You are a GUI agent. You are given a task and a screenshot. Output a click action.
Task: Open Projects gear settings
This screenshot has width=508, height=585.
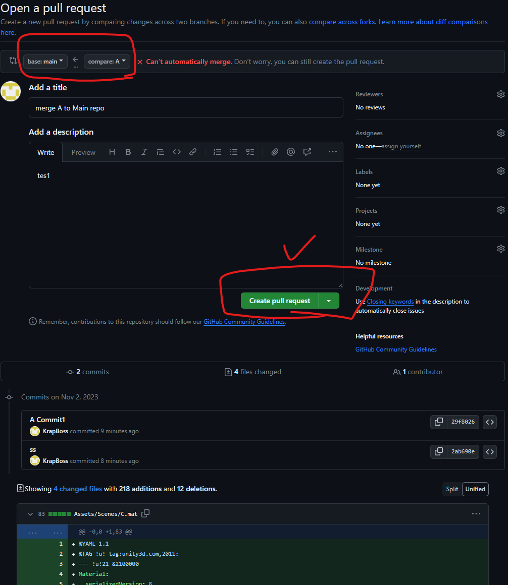[x=500, y=210]
